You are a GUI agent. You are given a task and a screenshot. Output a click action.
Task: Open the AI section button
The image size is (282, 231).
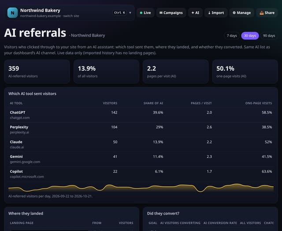[195, 13]
